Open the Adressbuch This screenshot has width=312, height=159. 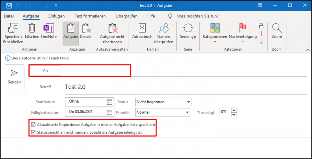142,31
